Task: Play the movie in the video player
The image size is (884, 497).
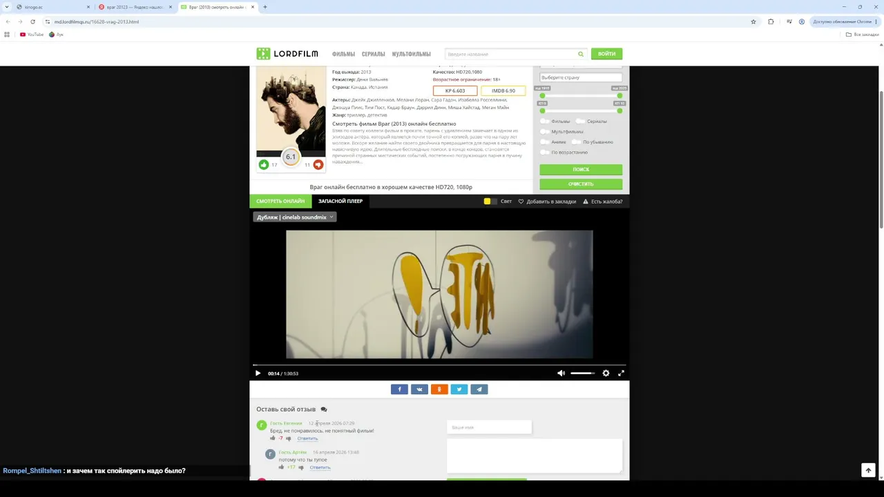Action: (258, 373)
